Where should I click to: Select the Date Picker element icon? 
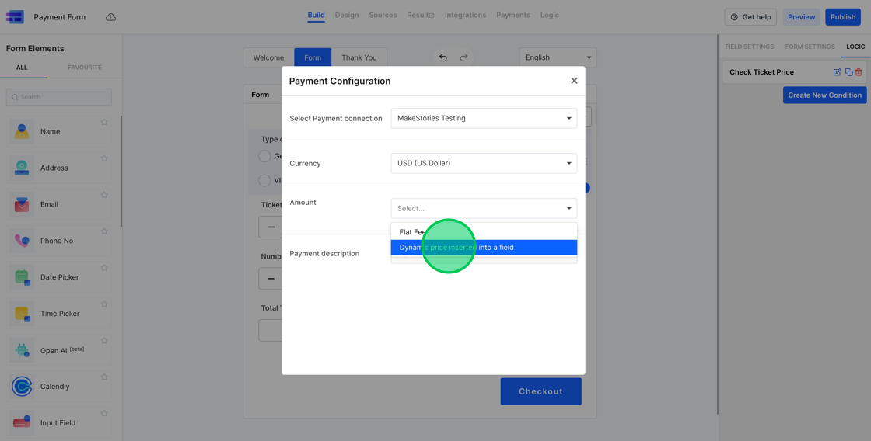tap(22, 277)
